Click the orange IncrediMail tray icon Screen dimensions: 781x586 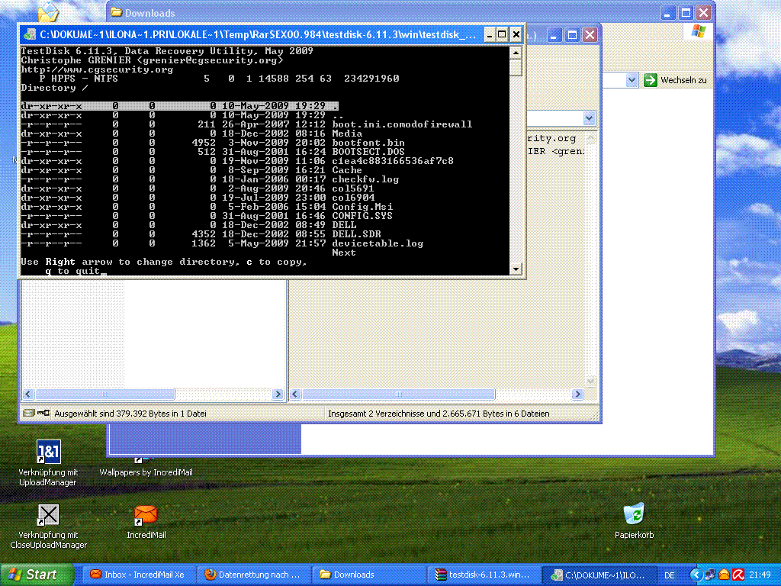point(725,575)
